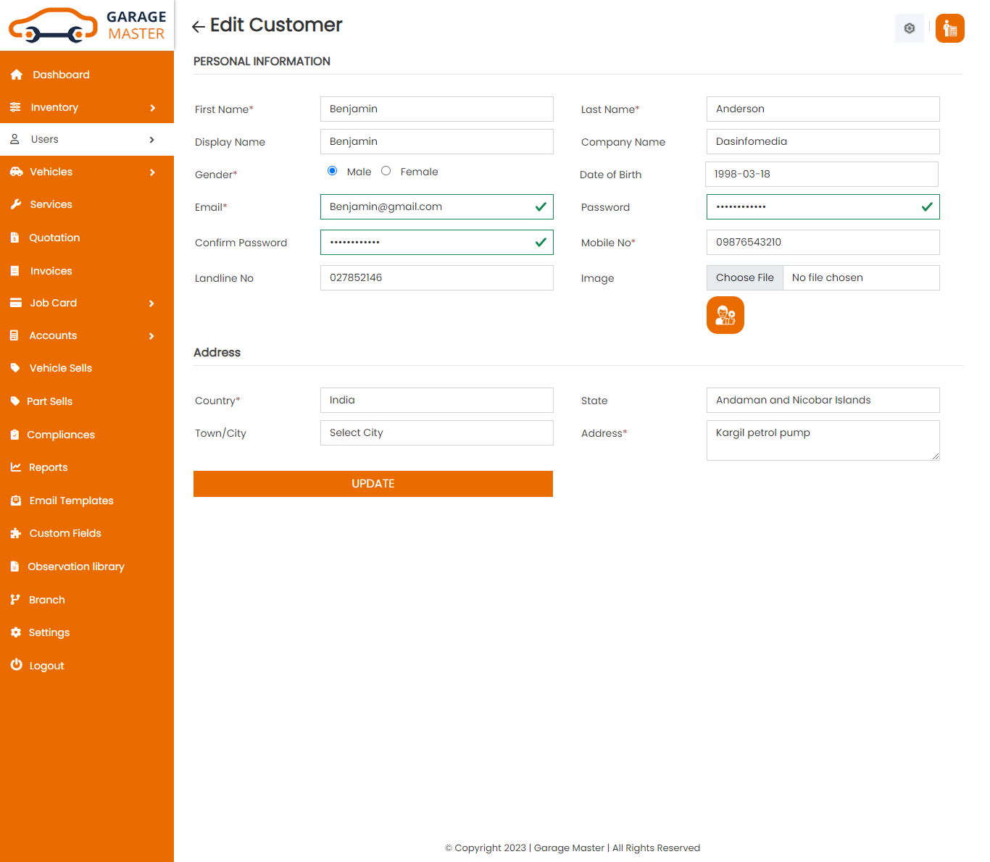Click into the Mobile No input field
Image resolution: width=990 pixels, height=862 pixels.
click(x=823, y=243)
